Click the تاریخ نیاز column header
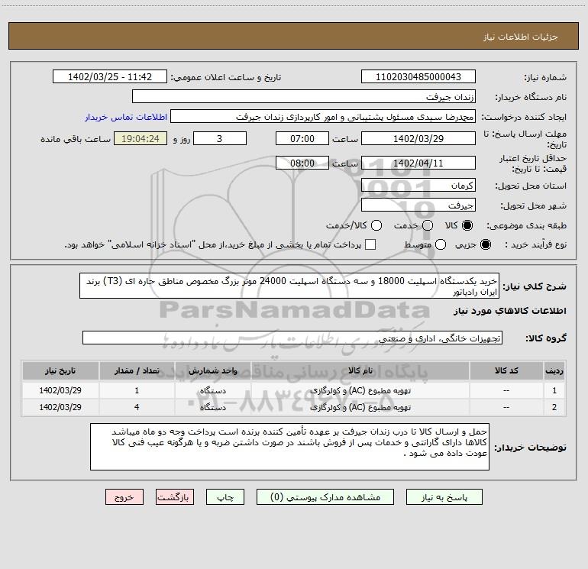Image resolution: width=588 pixels, height=569 pixels. pos(60,370)
